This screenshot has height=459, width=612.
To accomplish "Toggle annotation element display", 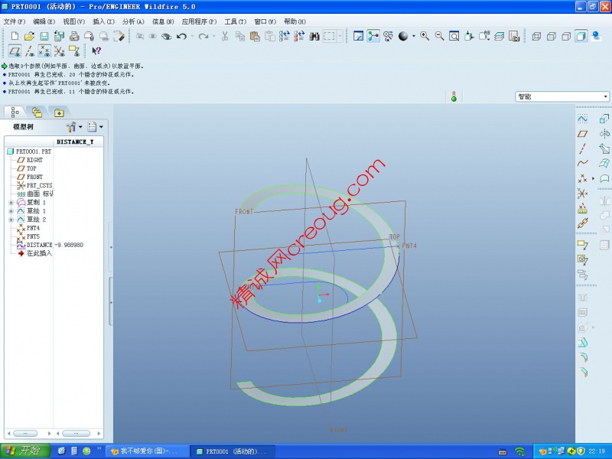I will click(74, 50).
